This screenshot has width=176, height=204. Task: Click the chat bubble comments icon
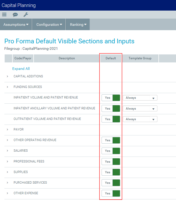point(15,15)
